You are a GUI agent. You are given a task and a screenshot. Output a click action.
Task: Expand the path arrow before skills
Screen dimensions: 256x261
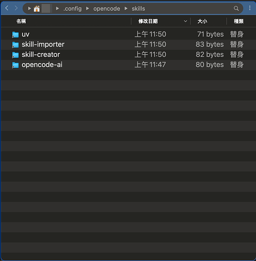click(126, 8)
